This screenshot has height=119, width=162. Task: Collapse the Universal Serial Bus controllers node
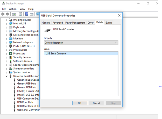(6, 76)
